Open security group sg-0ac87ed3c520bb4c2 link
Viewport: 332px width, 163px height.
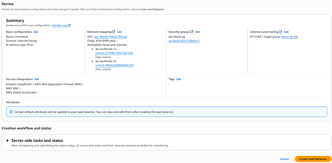coord(184,41)
